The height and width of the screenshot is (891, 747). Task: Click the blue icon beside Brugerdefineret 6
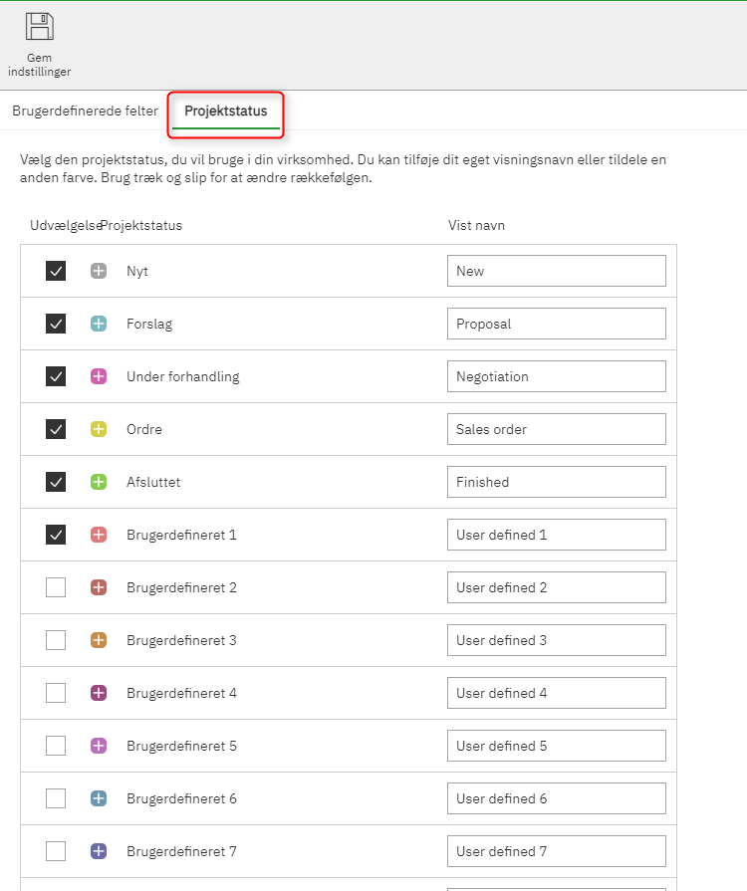99,798
